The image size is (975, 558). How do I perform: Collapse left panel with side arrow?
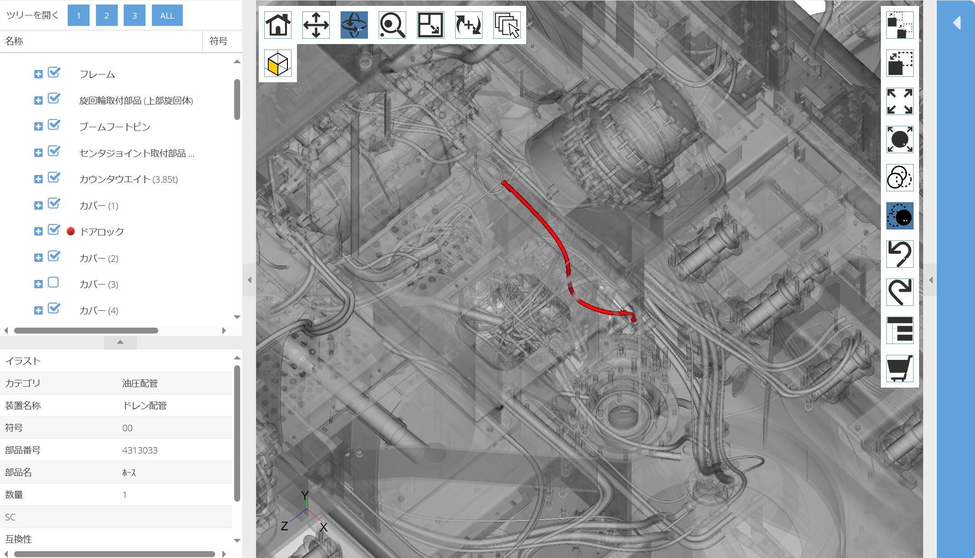click(x=249, y=280)
